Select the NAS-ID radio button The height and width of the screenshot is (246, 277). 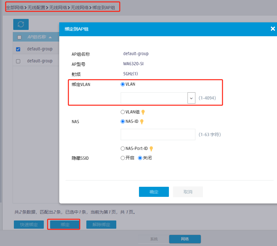coord(123,122)
